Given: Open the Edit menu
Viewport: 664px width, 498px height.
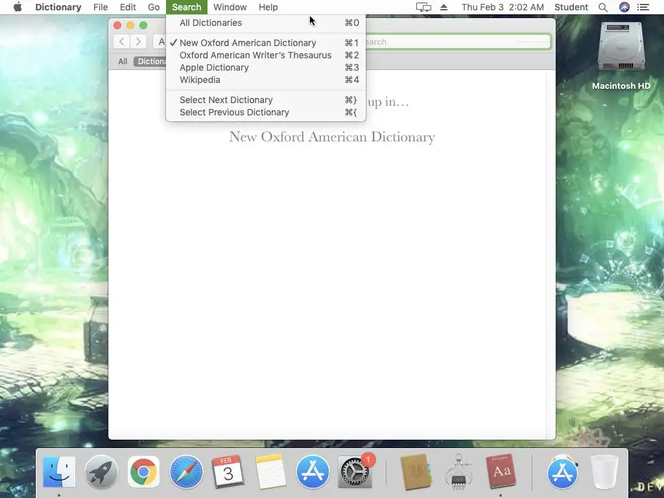Looking at the screenshot, I should [x=128, y=7].
